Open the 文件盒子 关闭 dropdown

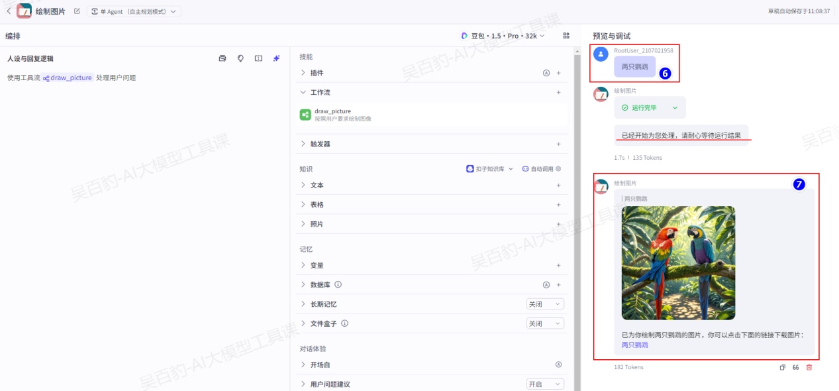[x=545, y=323]
